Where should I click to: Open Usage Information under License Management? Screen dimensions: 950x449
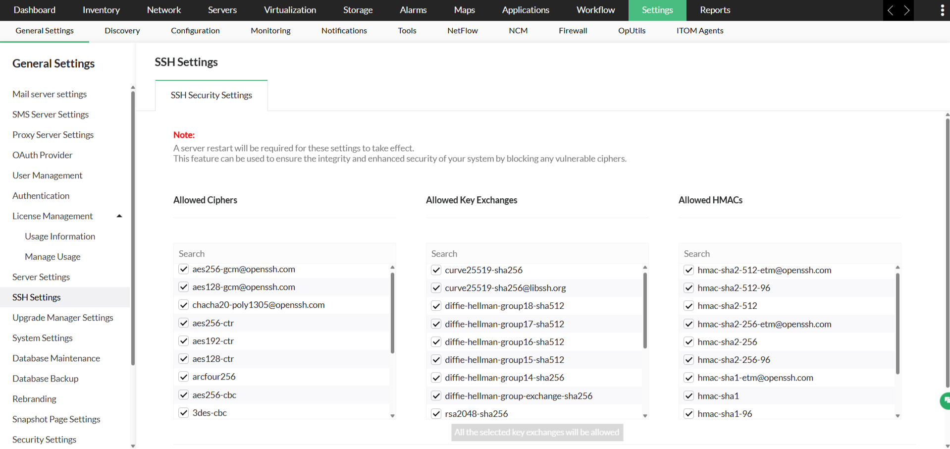click(60, 236)
